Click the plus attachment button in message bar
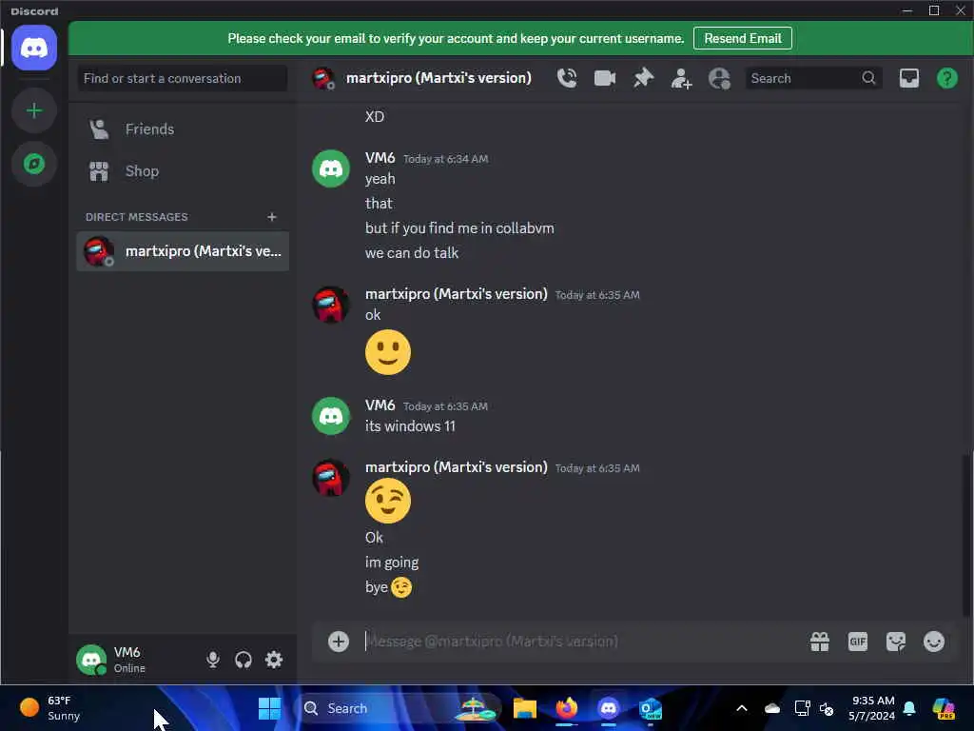This screenshot has height=731, width=974. 339,642
